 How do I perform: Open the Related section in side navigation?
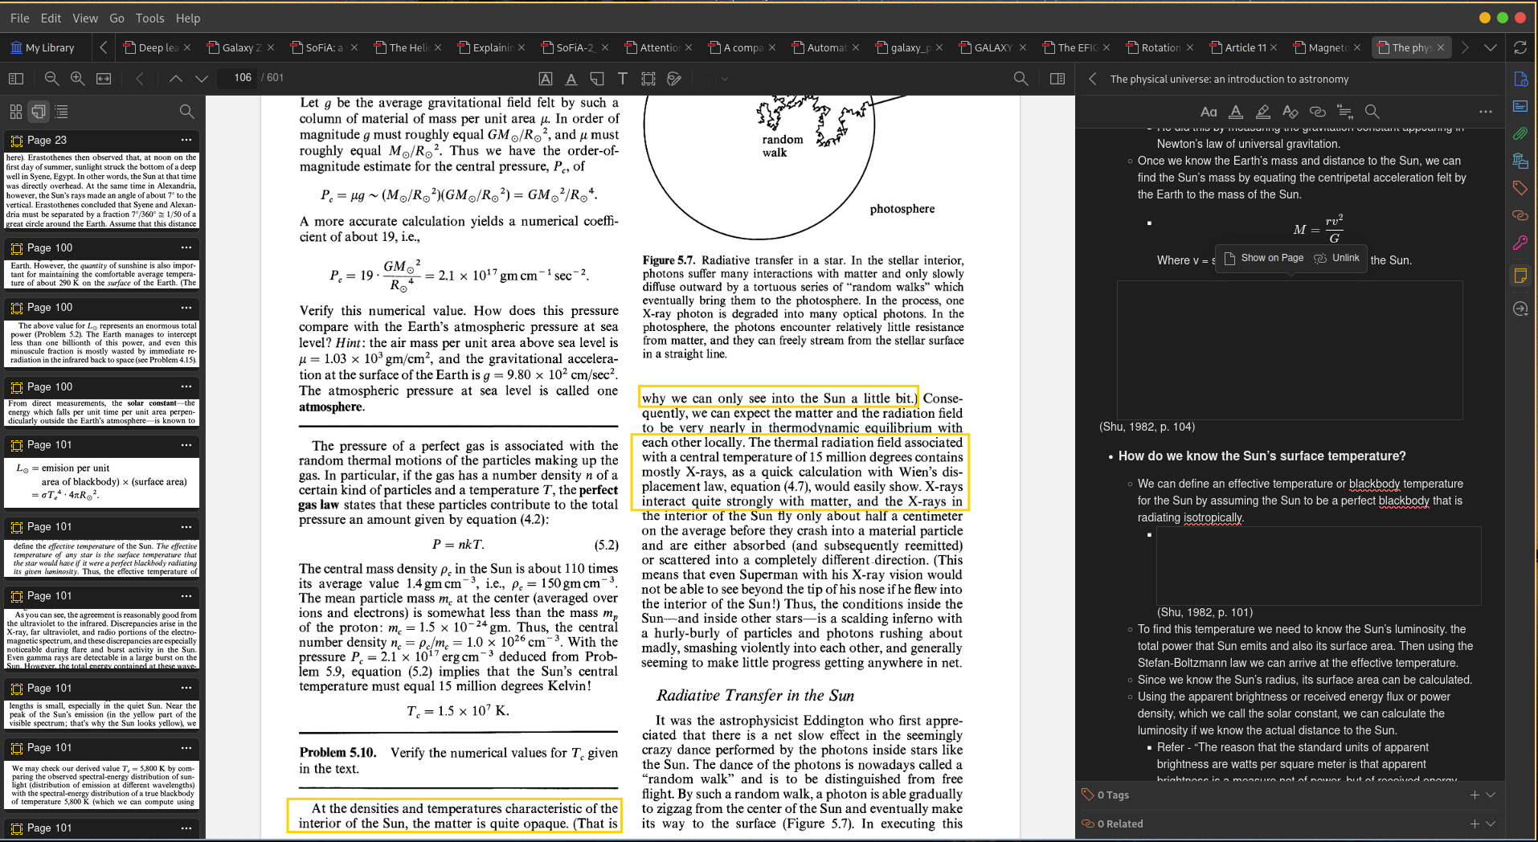point(1520,215)
